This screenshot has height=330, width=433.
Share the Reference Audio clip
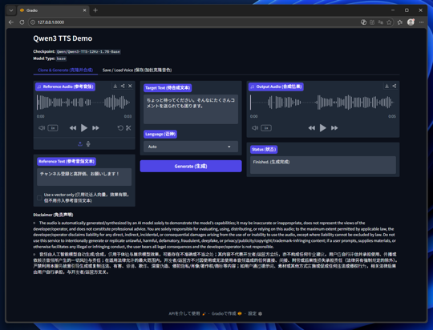click(x=123, y=86)
